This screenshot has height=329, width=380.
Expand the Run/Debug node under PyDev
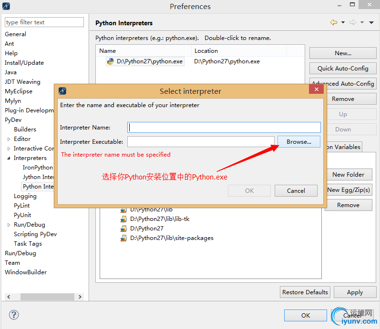[x=9, y=225]
